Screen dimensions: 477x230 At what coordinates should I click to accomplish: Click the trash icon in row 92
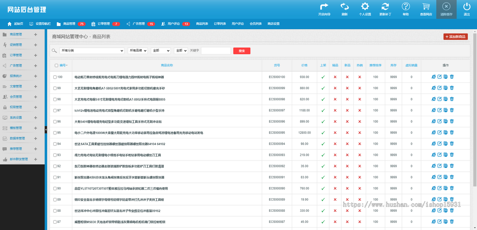452,166
